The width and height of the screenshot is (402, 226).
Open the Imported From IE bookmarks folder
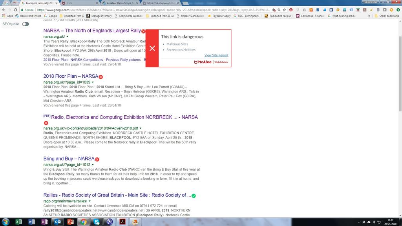click(x=71, y=16)
